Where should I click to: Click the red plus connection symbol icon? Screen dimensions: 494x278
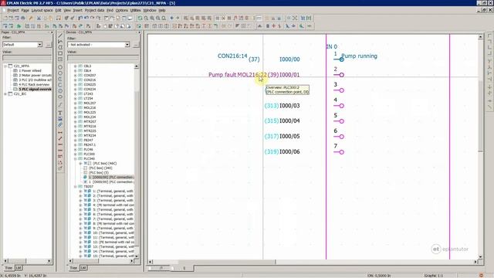273,26
